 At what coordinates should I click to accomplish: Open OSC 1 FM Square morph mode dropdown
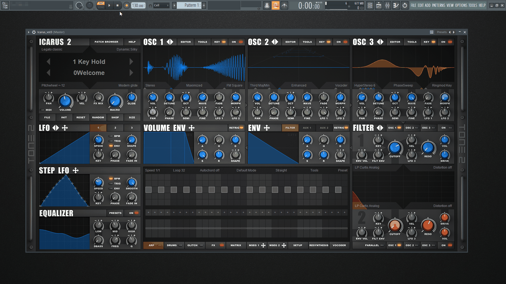[234, 85]
